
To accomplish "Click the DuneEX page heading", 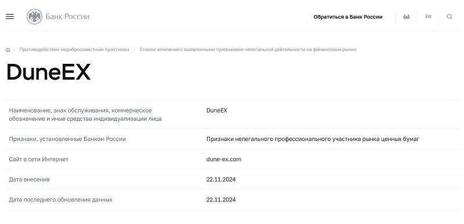I will pos(49,72).
